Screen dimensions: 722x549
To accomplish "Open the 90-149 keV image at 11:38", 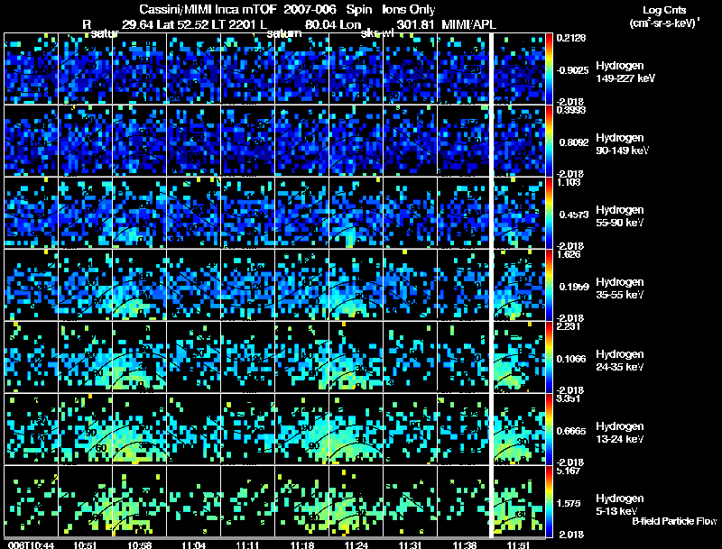I will [464, 141].
